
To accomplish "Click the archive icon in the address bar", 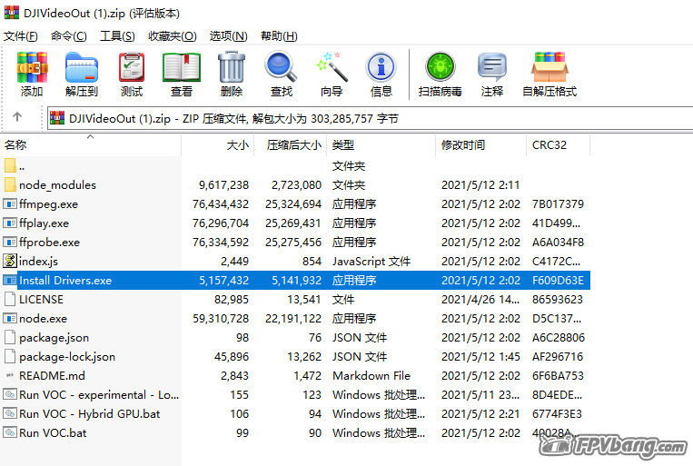I will point(57,118).
